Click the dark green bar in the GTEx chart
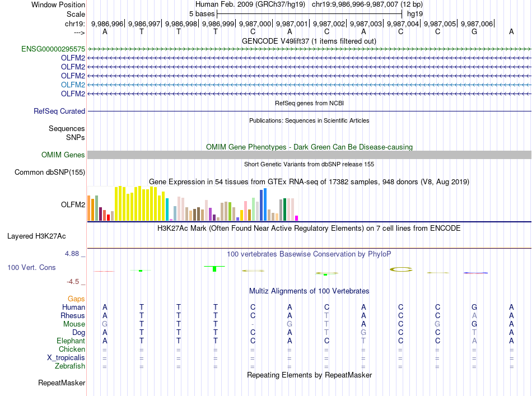The image size is (532, 396). click(x=284, y=209)
